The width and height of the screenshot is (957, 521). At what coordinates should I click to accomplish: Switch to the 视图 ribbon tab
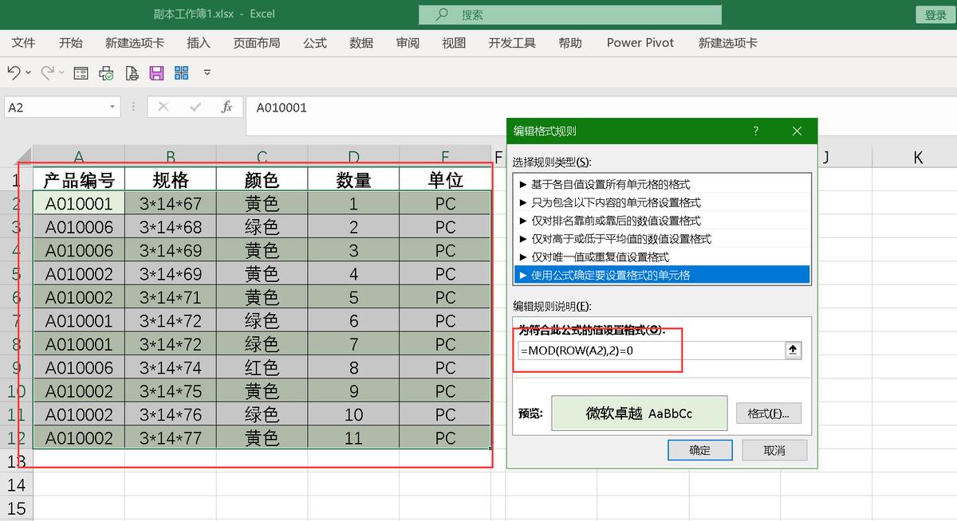pos(454,43)
